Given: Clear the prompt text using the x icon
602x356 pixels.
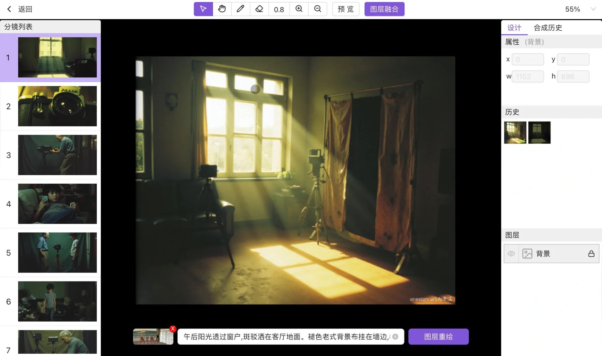Looking at the screenshot, I should tap(395, 337).
